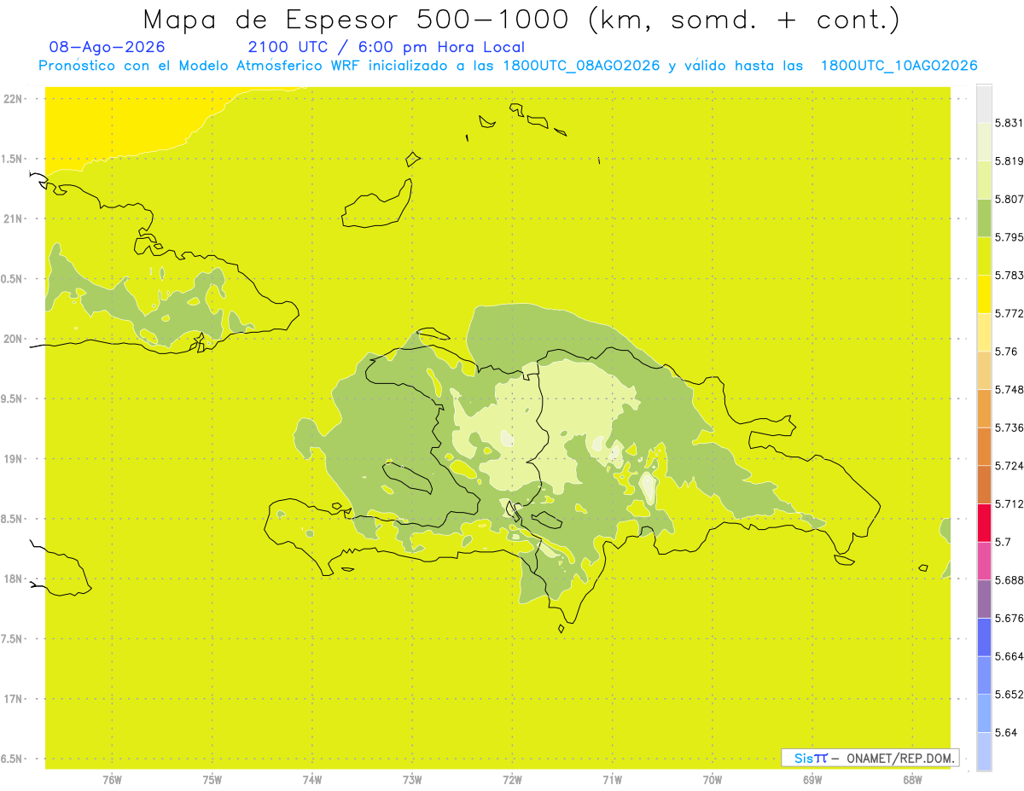This screenshot has height=791, width=1024.
Task: Click the '18N' latitude label
Action: [x=13, y=579]
